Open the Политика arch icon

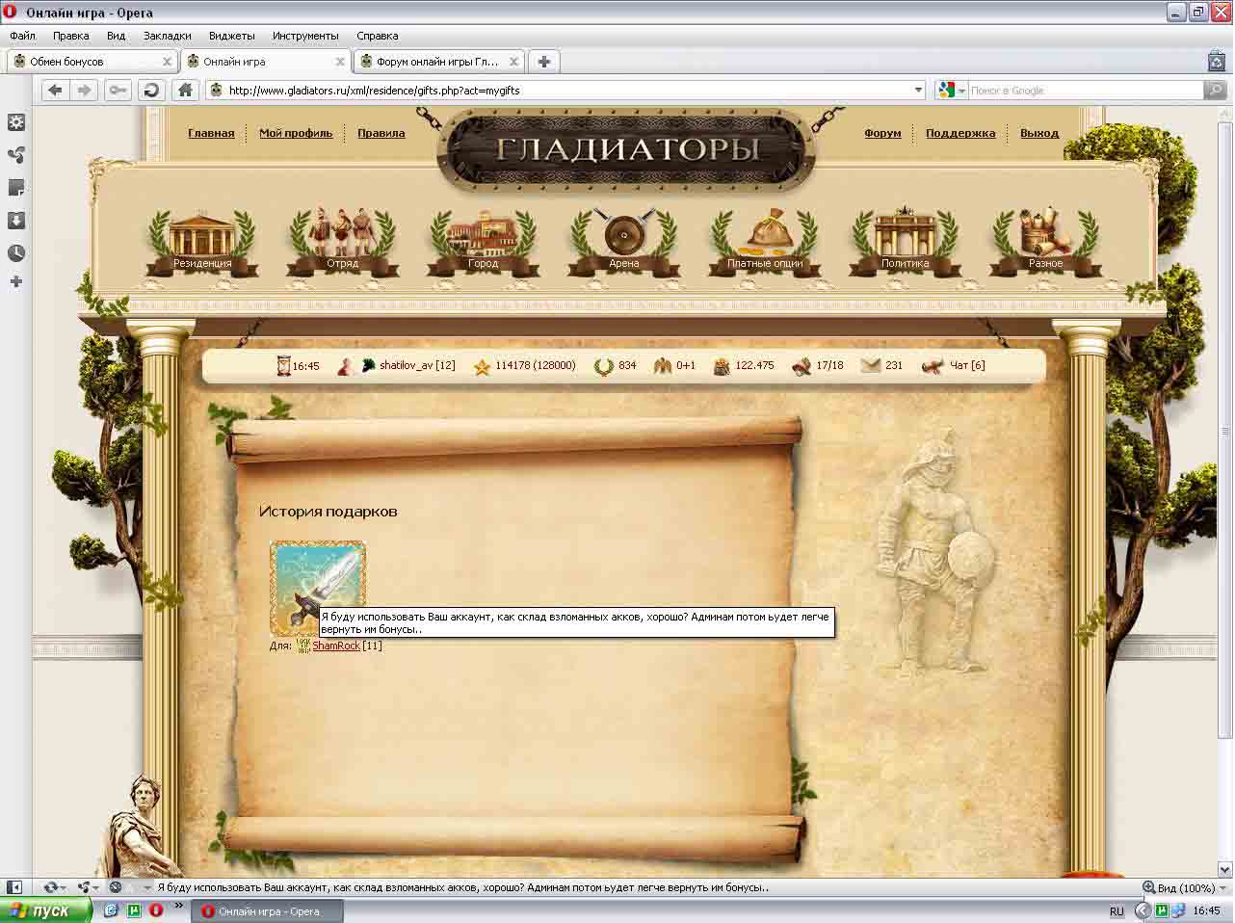click(905, 237)
